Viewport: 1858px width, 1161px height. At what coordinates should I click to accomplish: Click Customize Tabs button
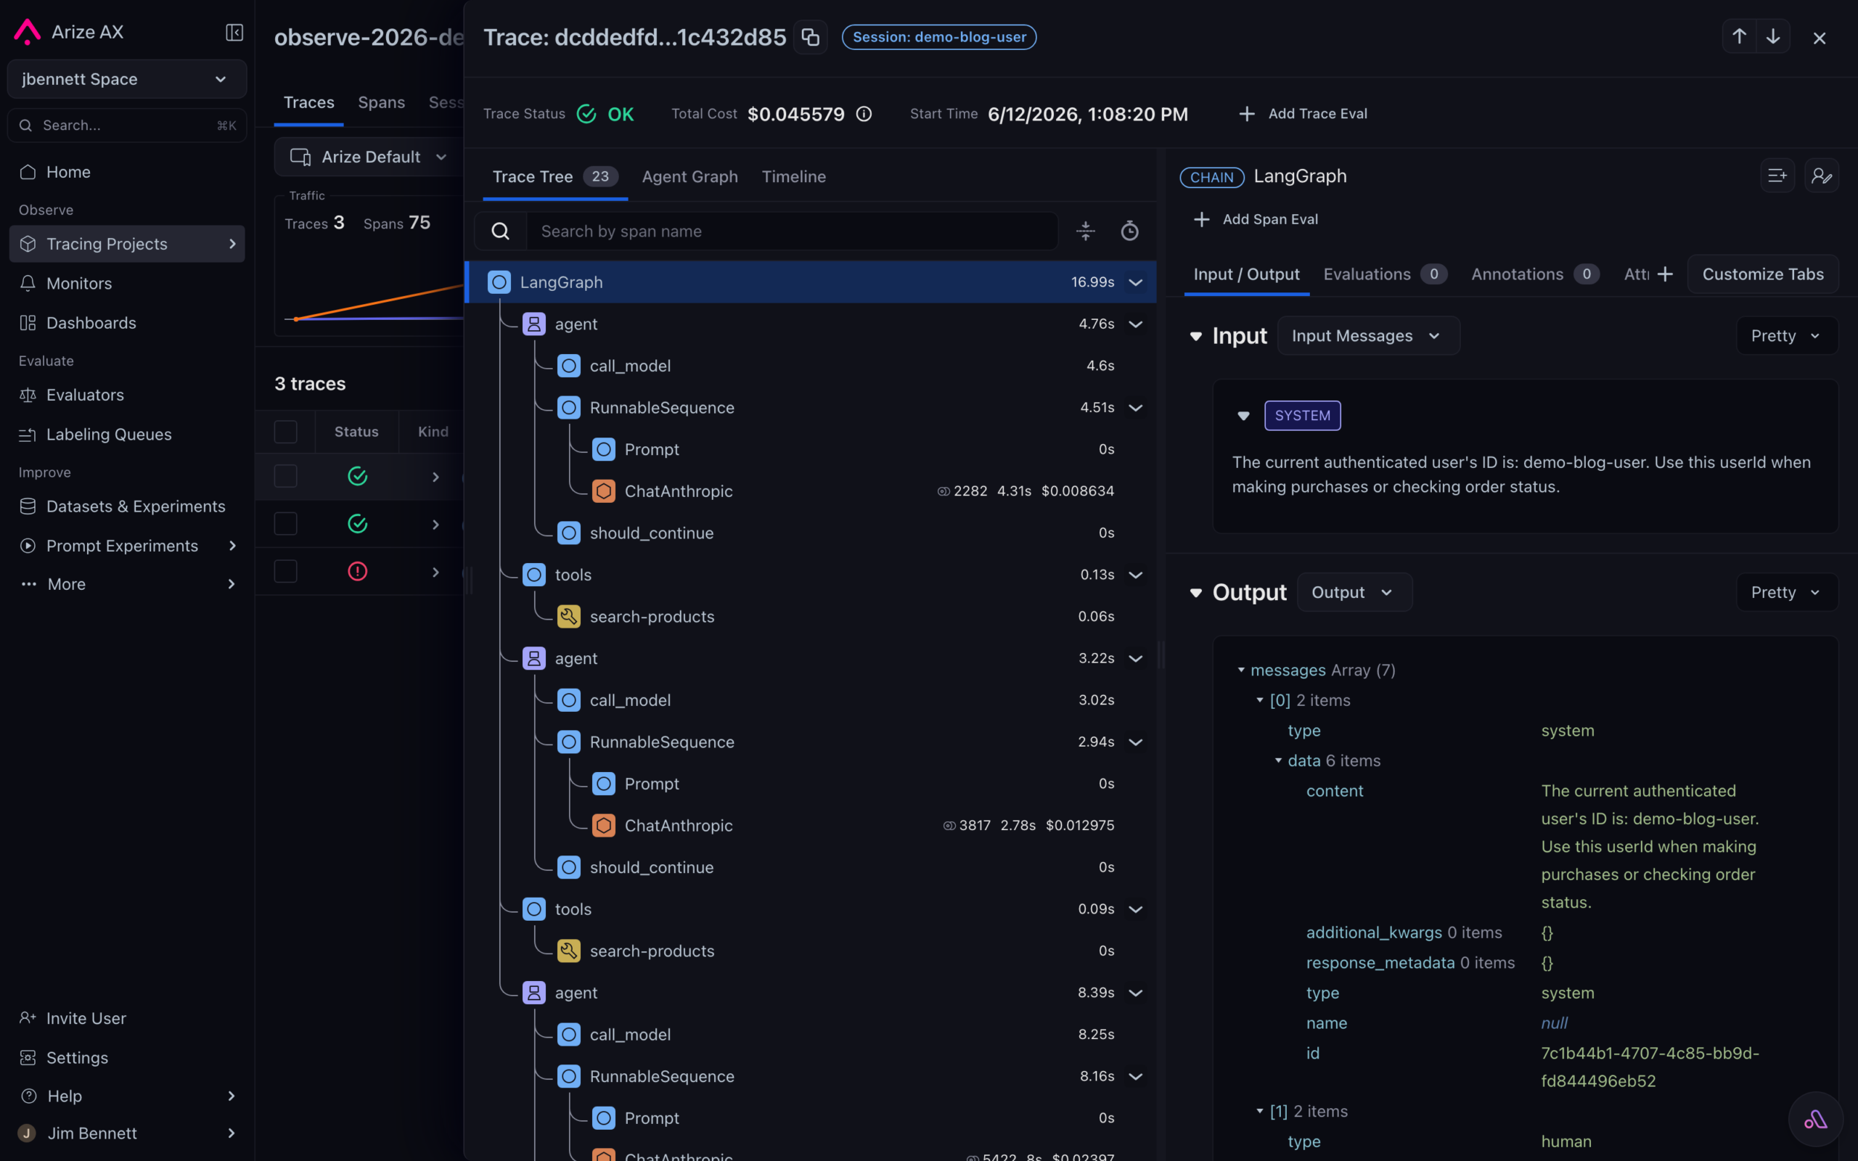pyautogui.click(x=1763, y=274)
